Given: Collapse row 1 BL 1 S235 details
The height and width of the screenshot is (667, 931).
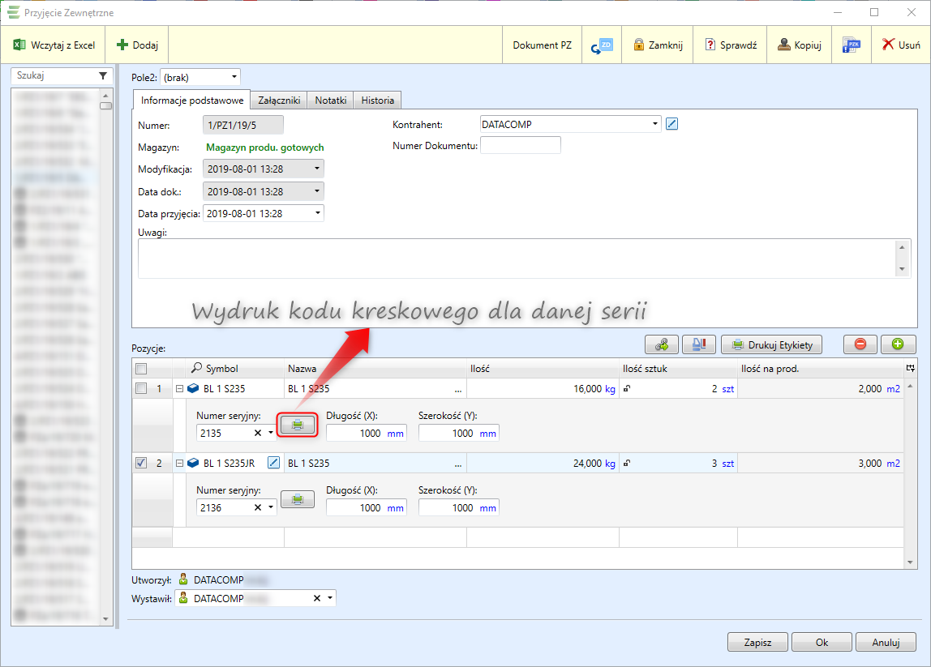Looking at the screenshot, I should click(x=180, y=389).
